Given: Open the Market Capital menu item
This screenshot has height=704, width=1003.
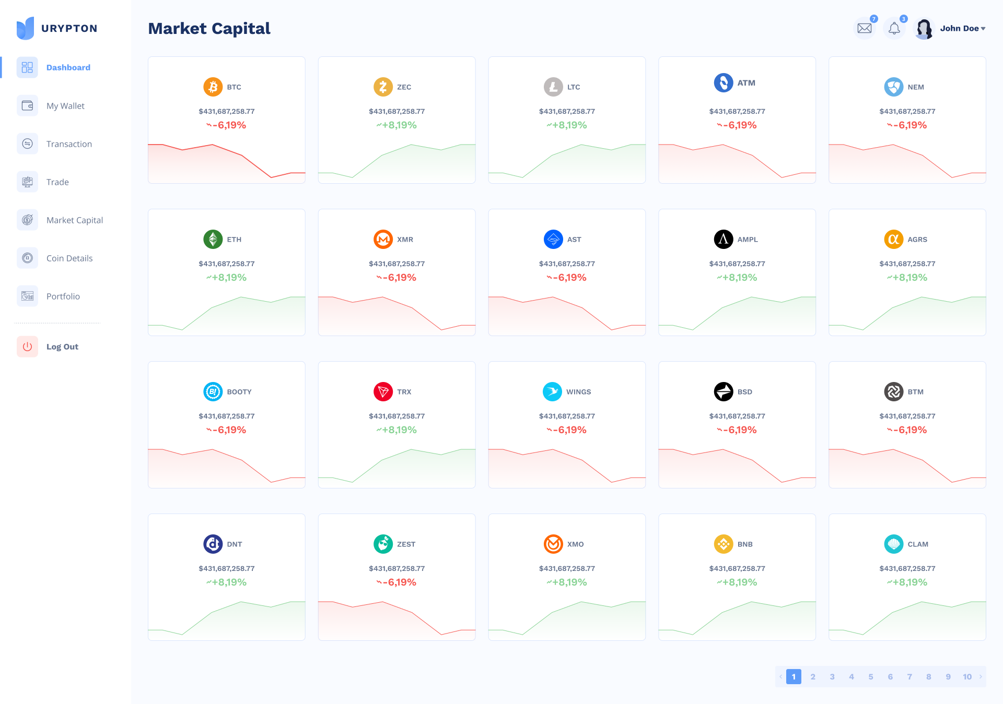Looking at the screenshot, I should pos(74,220).
